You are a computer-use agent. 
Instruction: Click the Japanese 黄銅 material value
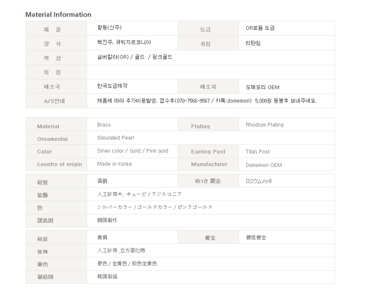coord(102,181)
